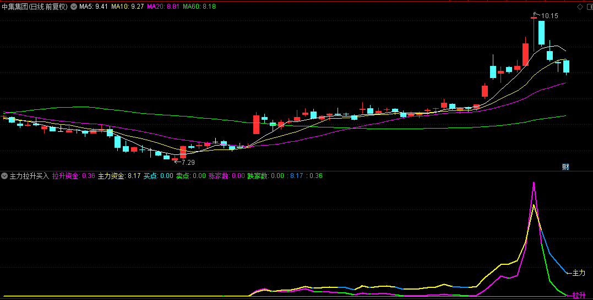Image resolution: width=593 pixels, height=300 pixels.
Task: Click the 拉升 line label at chart right
Action: point(579,295)
